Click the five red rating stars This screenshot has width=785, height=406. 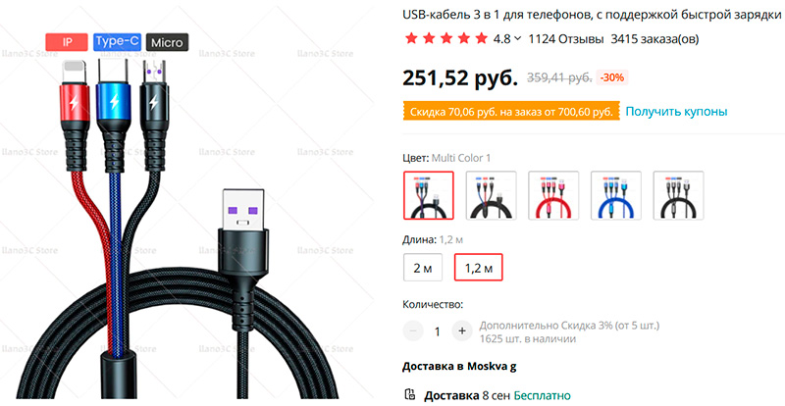point(446,38)
